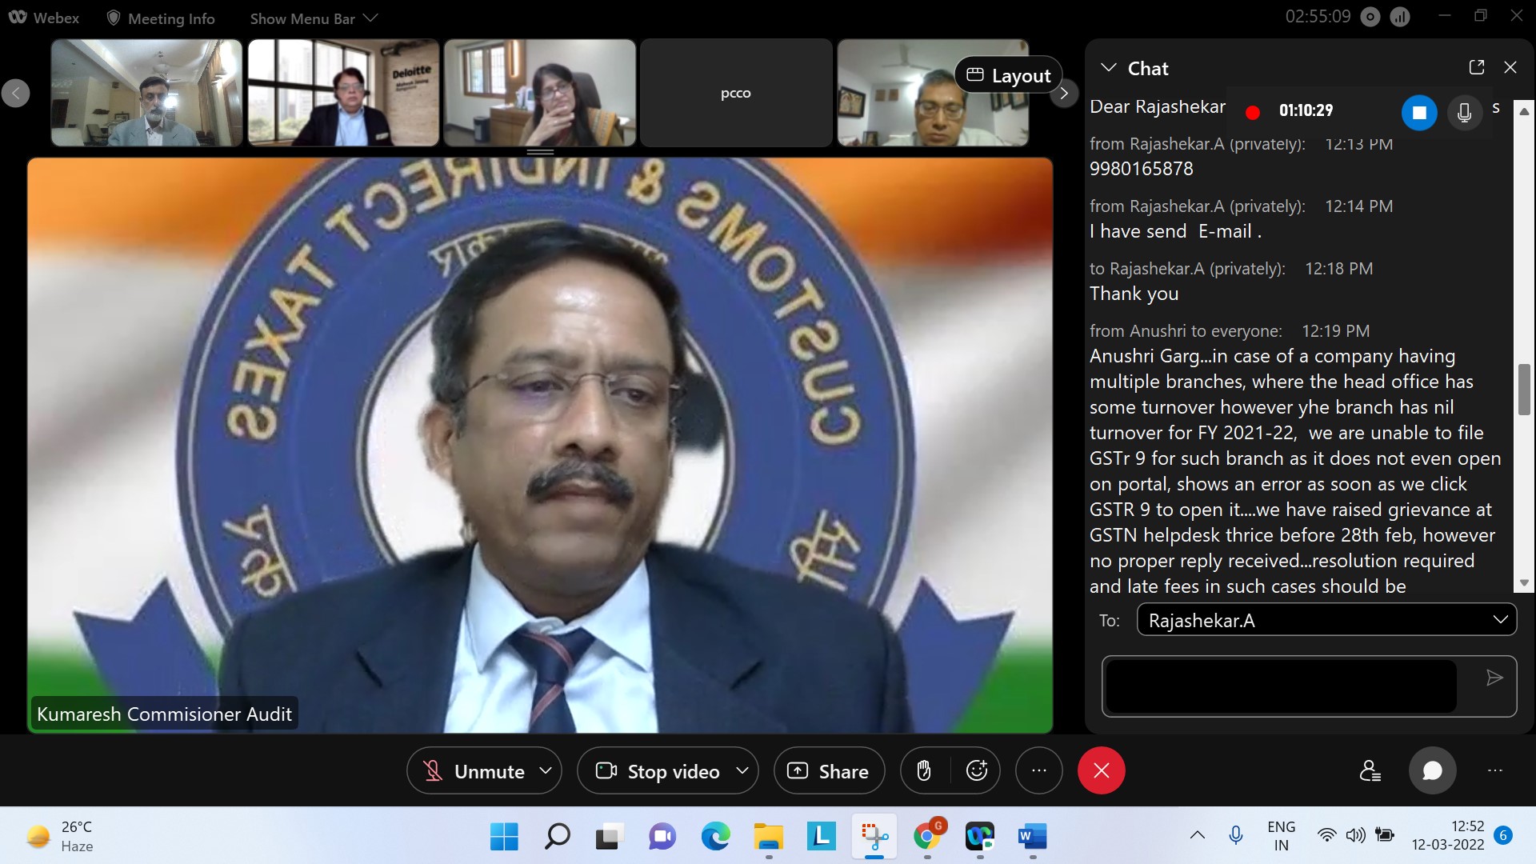Image resolution: width=1536 pixels, height=864 pixels.
Task: Select the Deloitte participant thumbnail
Action: (x=343, y=93)
